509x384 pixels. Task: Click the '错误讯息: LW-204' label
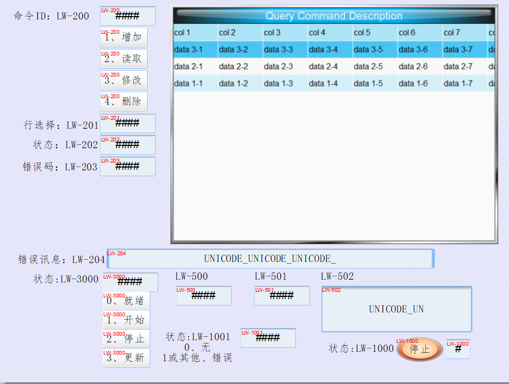coord(62,259)
